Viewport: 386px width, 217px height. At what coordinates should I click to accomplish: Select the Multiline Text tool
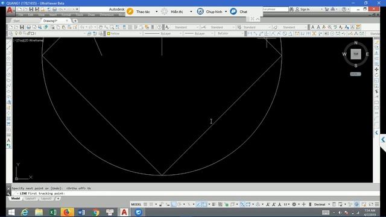[x=8, y=140]
